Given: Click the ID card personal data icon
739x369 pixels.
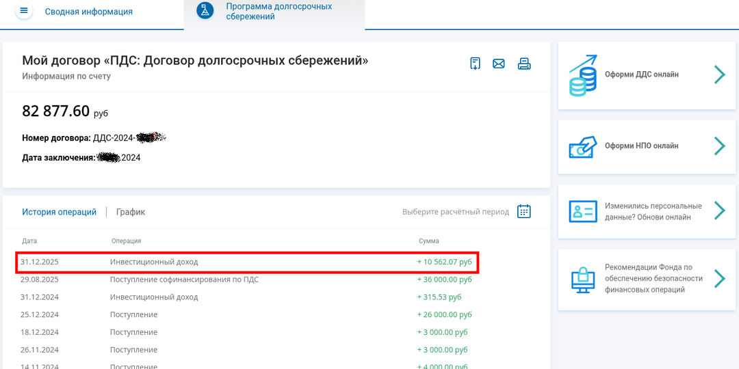Looking at the screenshot, I should pyautogui.click(x=583, y=211).
